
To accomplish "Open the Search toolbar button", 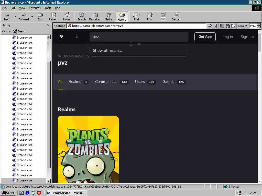I will [82, 17].
